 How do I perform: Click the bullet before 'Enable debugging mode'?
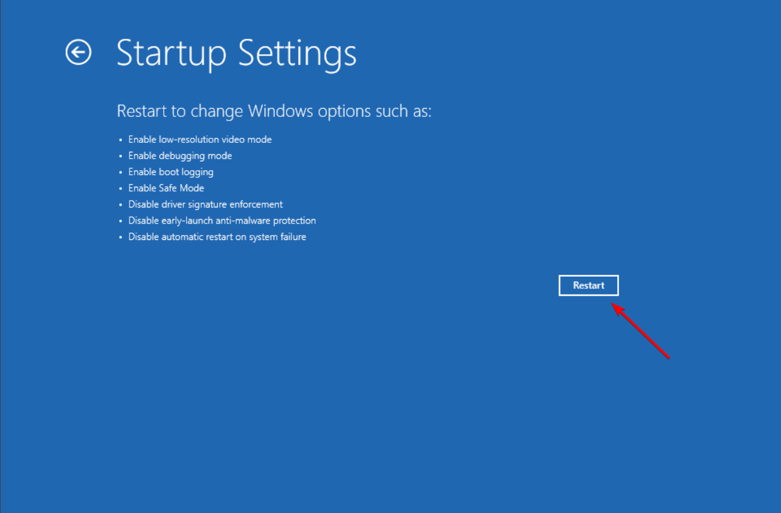point(120,156)
